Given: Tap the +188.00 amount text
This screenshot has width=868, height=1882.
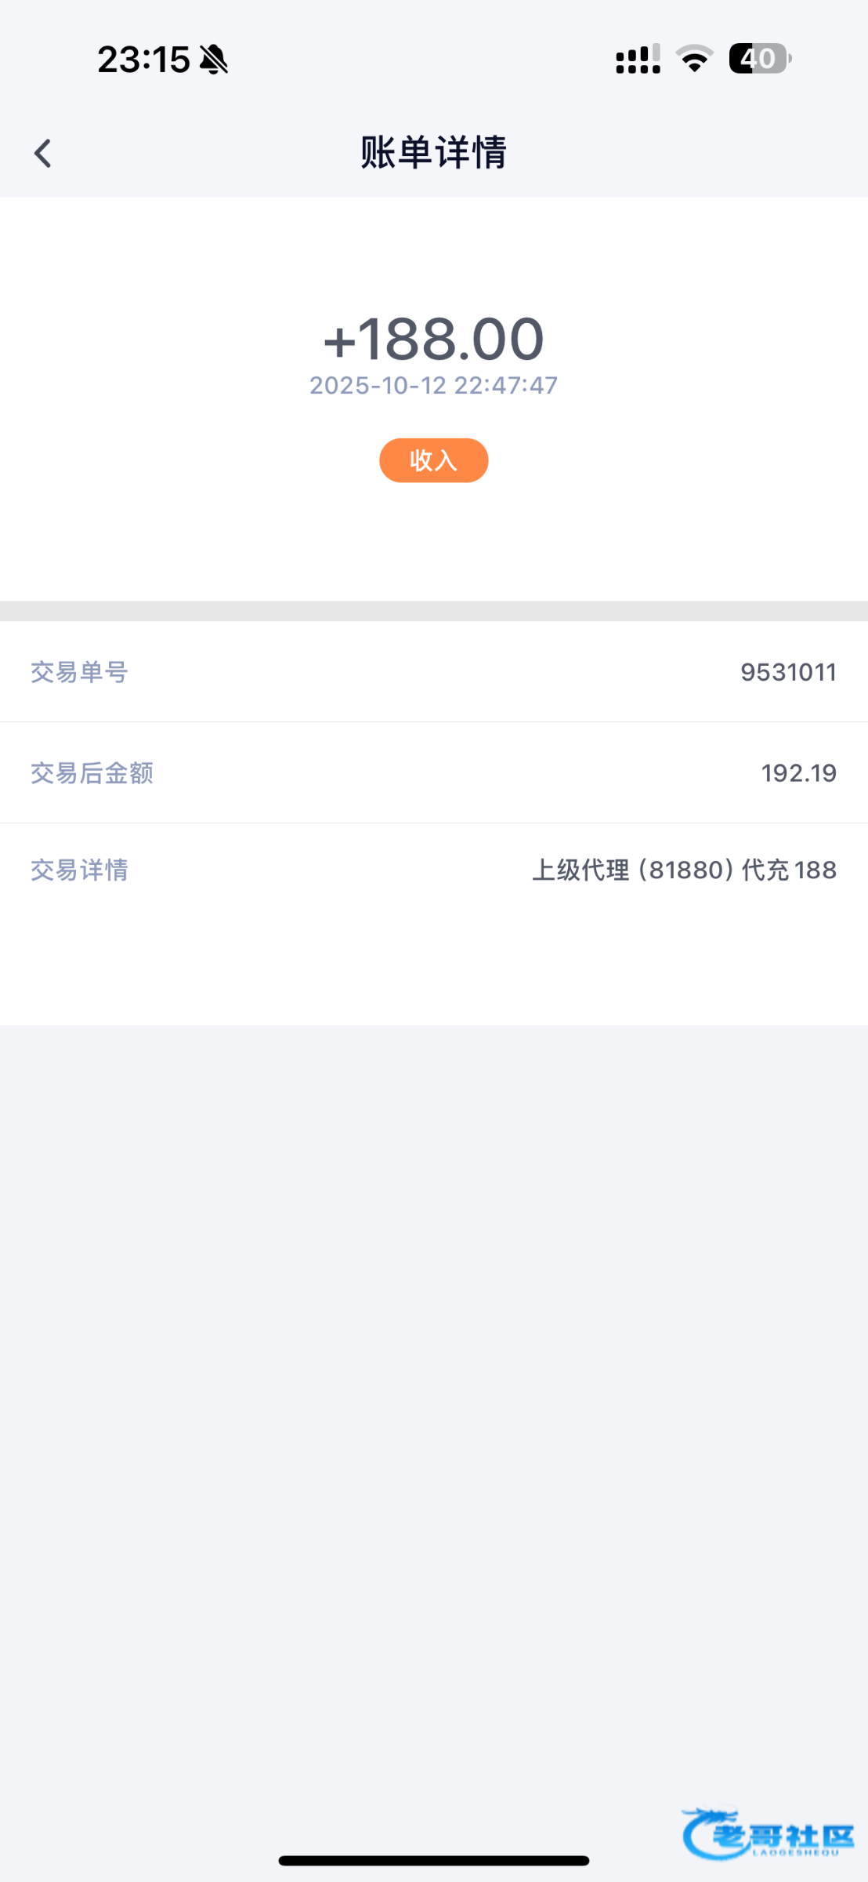Looking at the screenshot, I should tap(433, 340).
